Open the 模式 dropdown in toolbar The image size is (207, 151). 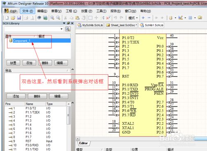coord(133,18)
